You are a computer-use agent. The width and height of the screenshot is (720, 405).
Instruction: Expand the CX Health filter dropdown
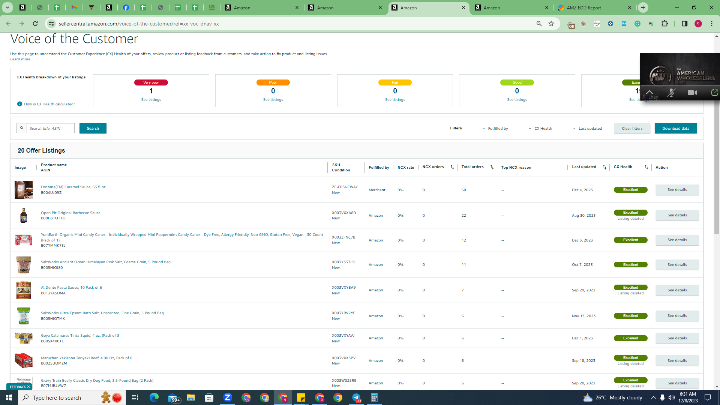540,129
